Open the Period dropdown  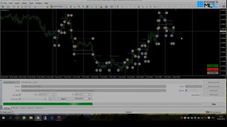194,86
